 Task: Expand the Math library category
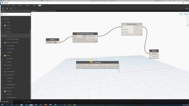(x=2, y=22)
